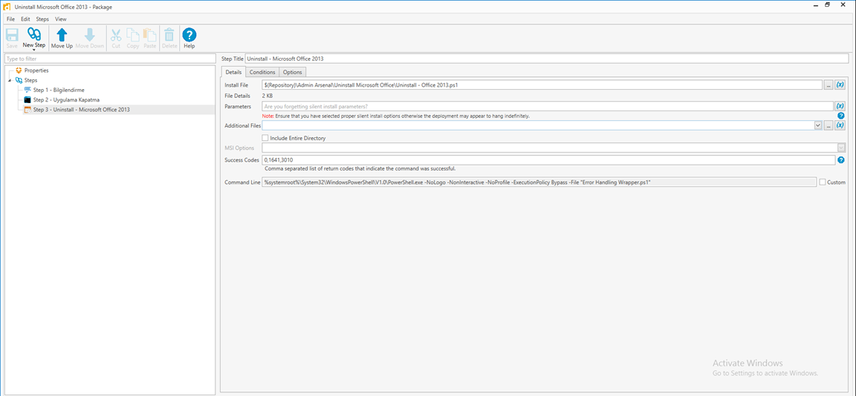Click the Move Down arrow icon
The height and width of the screenshot is (396, 856).
(89, 36)
